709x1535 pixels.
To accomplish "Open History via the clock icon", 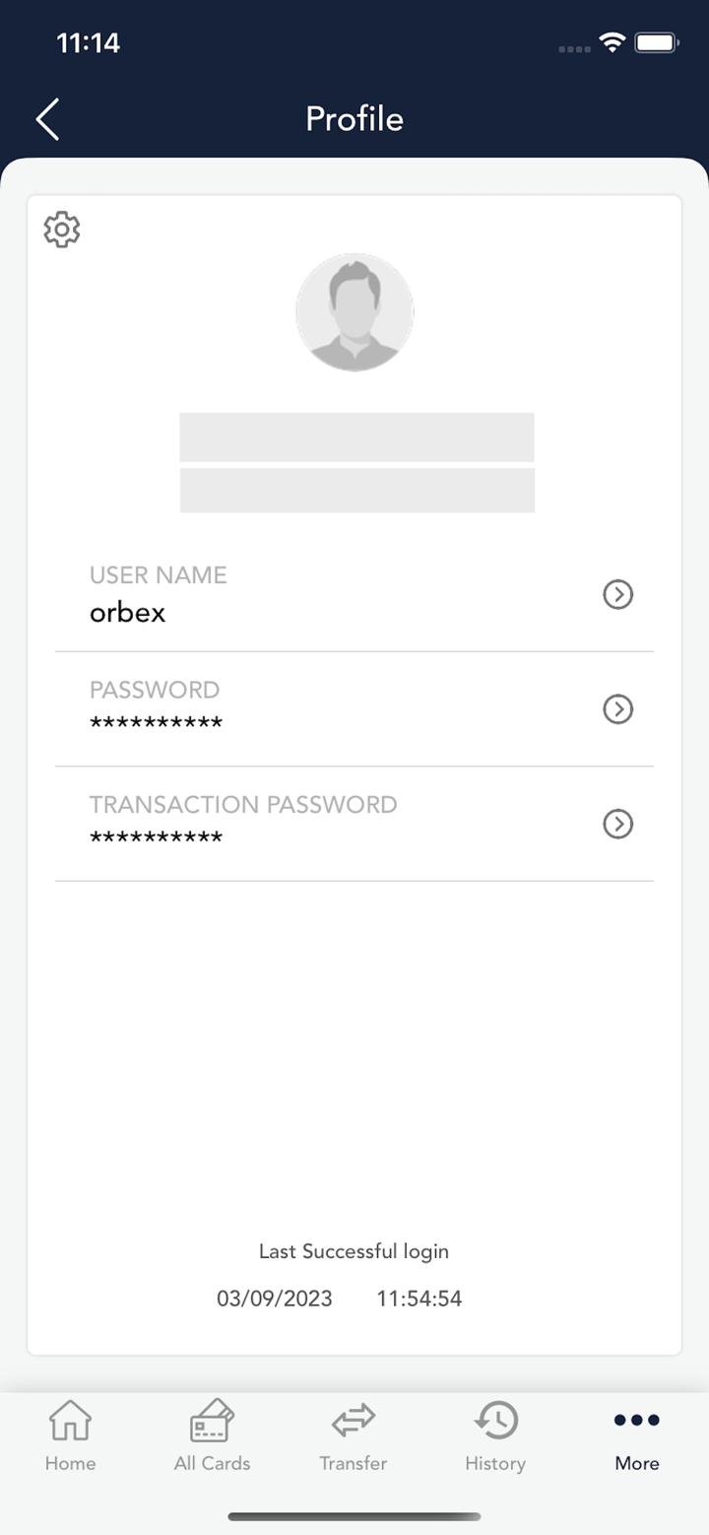I will (495, 1420).
